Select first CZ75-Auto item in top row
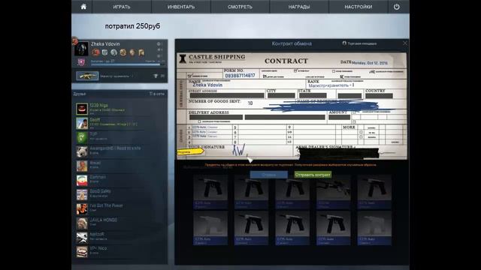This screenshot has height=270, width=481. coord(210,192)
